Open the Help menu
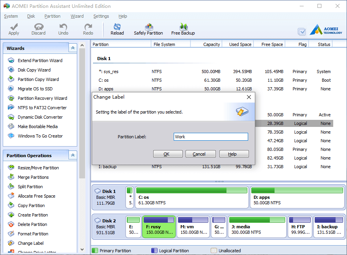 pos(123,16)
